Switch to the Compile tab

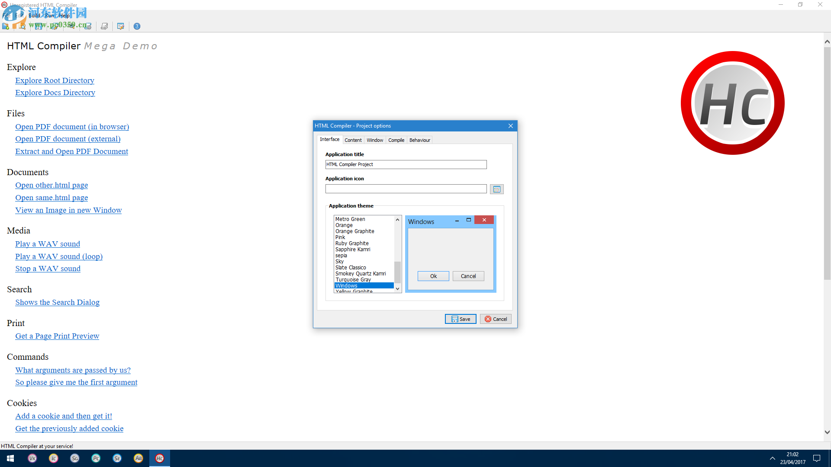click(x=396, y=140)
